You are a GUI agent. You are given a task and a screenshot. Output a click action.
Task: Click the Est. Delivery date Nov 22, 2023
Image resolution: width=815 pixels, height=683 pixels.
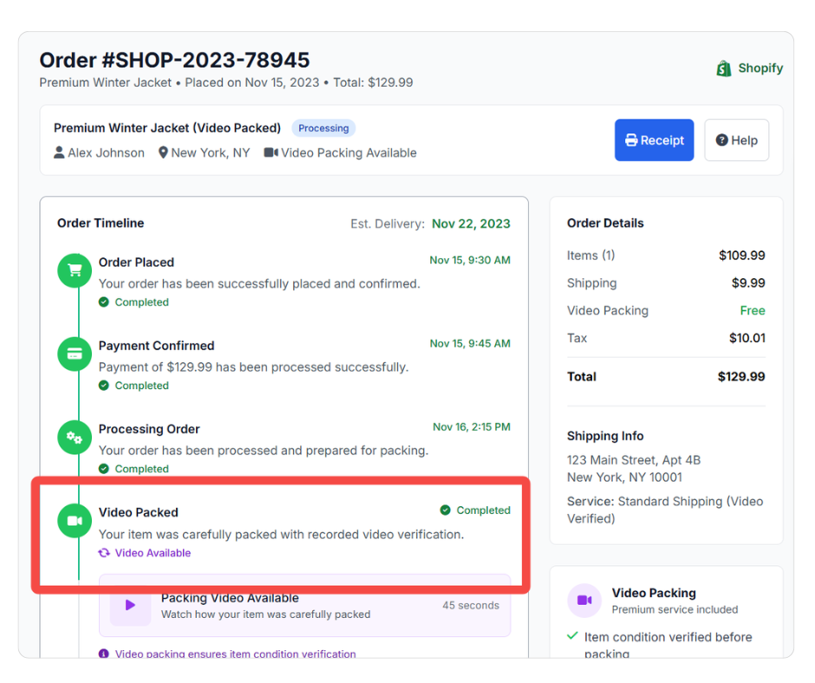[x=471, y=223]
